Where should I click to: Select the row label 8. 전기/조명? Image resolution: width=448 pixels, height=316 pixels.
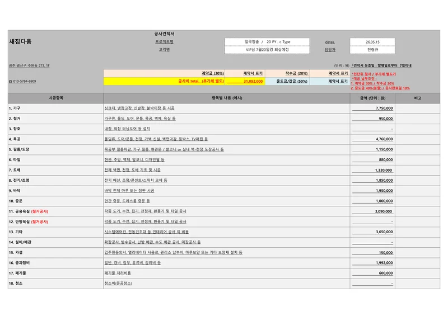coord(19,181)
